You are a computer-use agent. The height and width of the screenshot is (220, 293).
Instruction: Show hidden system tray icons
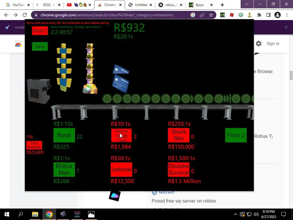point(235,214)
